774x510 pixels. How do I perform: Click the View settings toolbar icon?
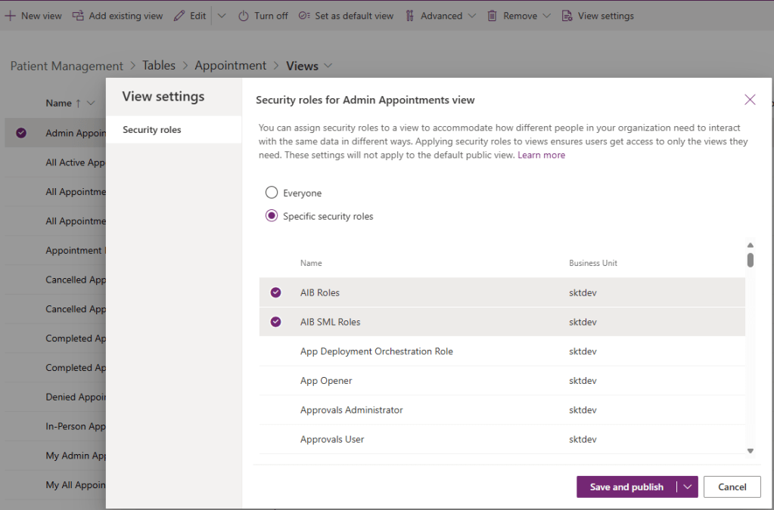point(567,16)
